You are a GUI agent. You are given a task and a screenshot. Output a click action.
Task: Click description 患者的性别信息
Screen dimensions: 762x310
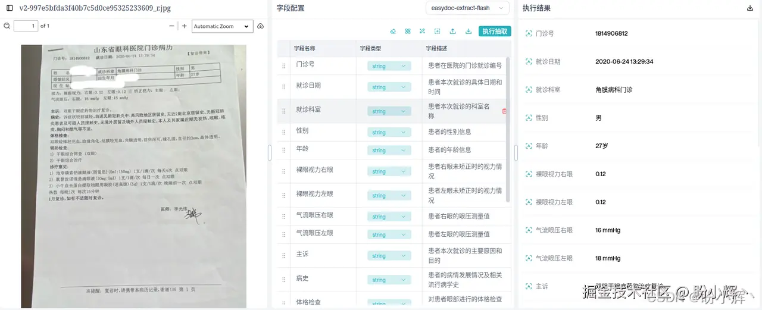tap(449, 132)
